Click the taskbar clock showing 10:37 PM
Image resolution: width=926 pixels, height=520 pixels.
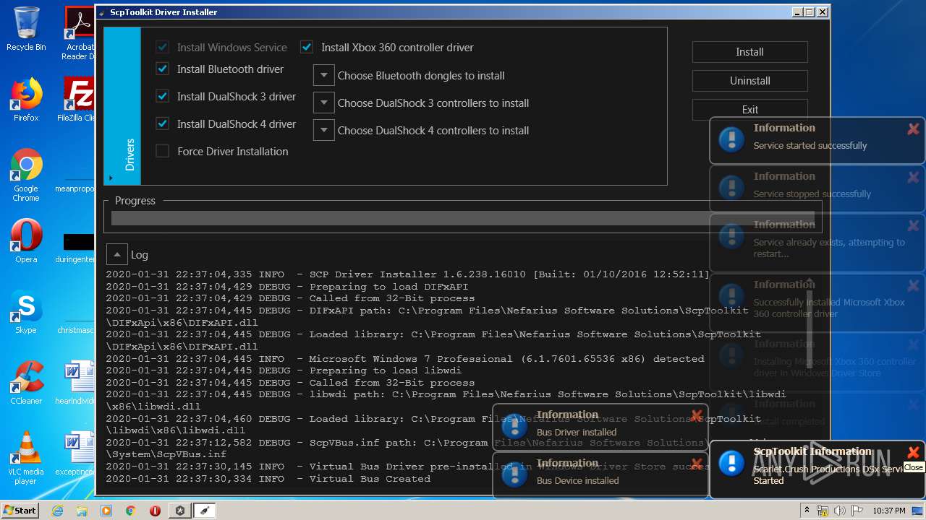pyautogui.click(x=889, y=511)
